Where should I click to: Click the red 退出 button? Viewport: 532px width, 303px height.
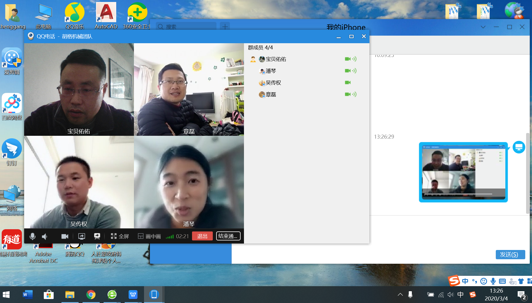pyautogui.click(x=202, y=236)
